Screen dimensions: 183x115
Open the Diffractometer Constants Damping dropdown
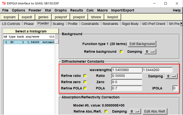(171, 76)
